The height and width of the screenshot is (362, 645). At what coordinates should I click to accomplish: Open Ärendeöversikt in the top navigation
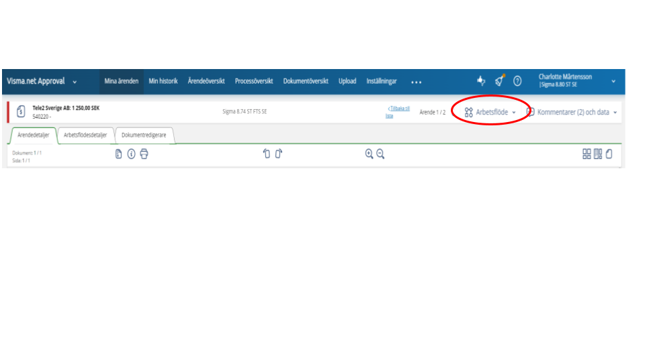tap(206, 81)
